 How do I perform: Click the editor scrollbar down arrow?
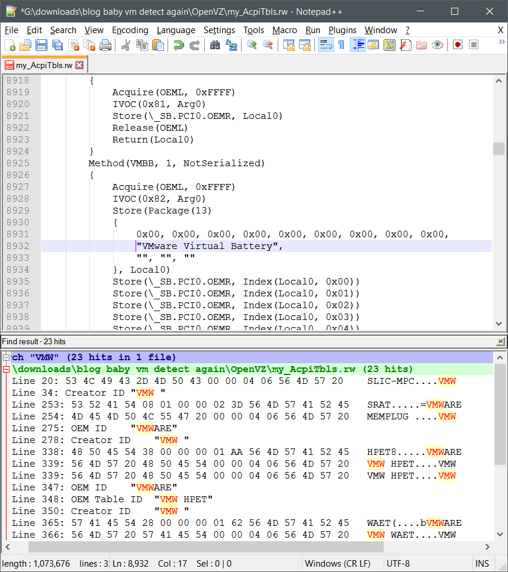click(499, 324)
